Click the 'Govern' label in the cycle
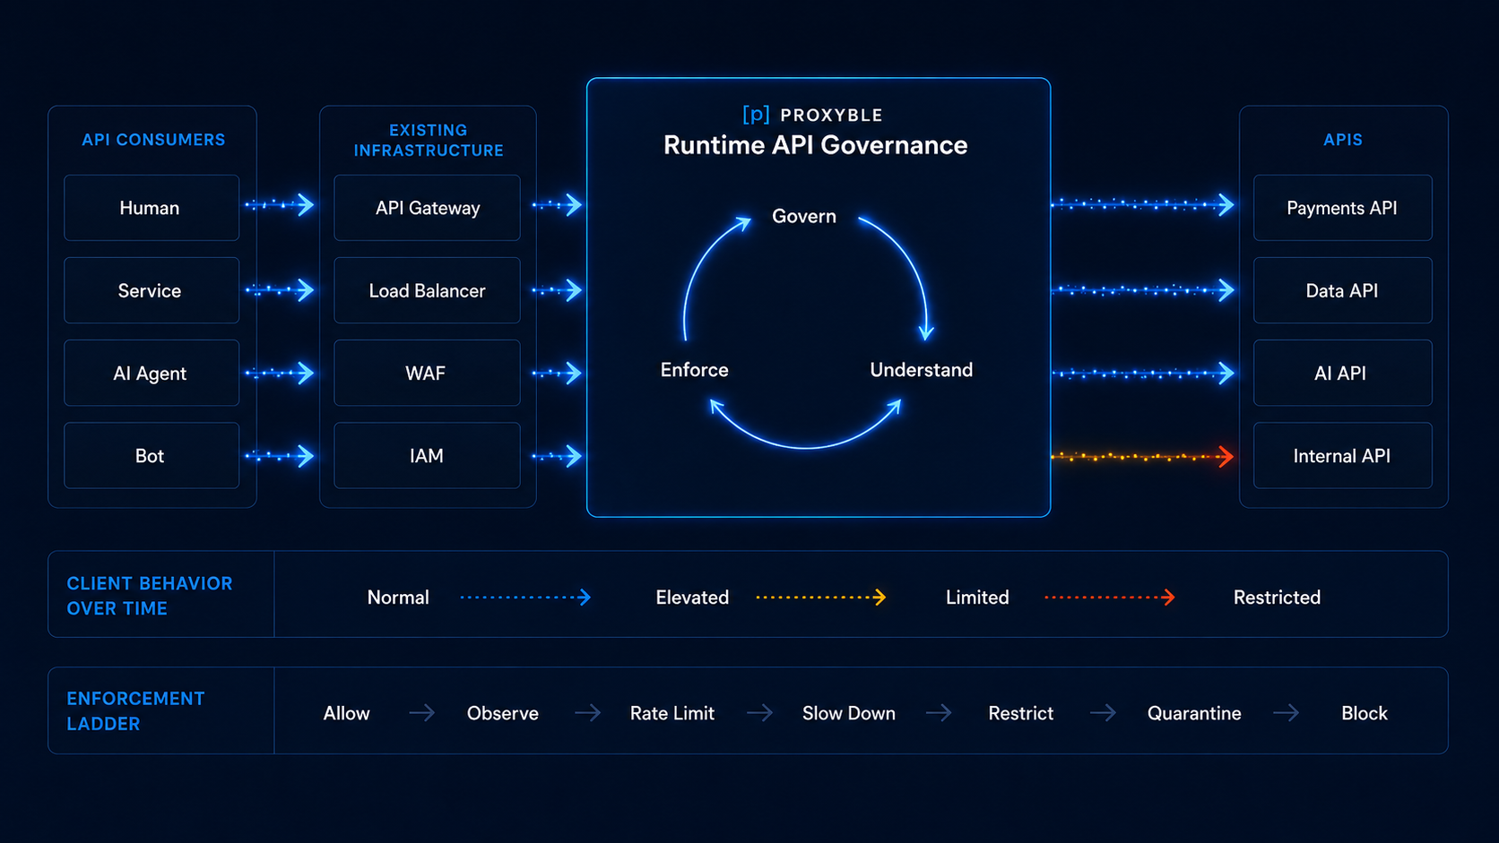This screenshot has width=1499, height=843. pos(804,216)
